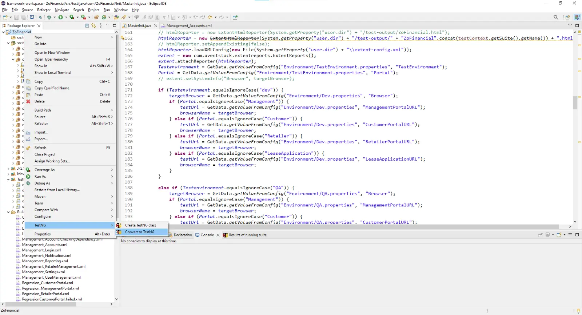Choose Delete in context menu

(70, 101)
